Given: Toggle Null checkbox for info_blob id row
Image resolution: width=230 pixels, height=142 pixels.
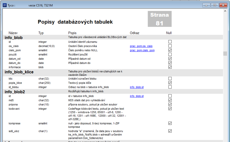Looking at the screenshot, I should (x=170, y=42).
